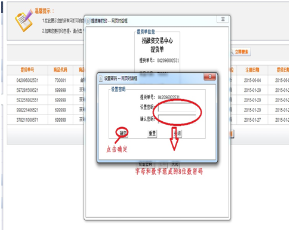Click the 设置密码 password input field
Image resolution: width=290 pixels, height=231 pixels.
coord(177,107)
